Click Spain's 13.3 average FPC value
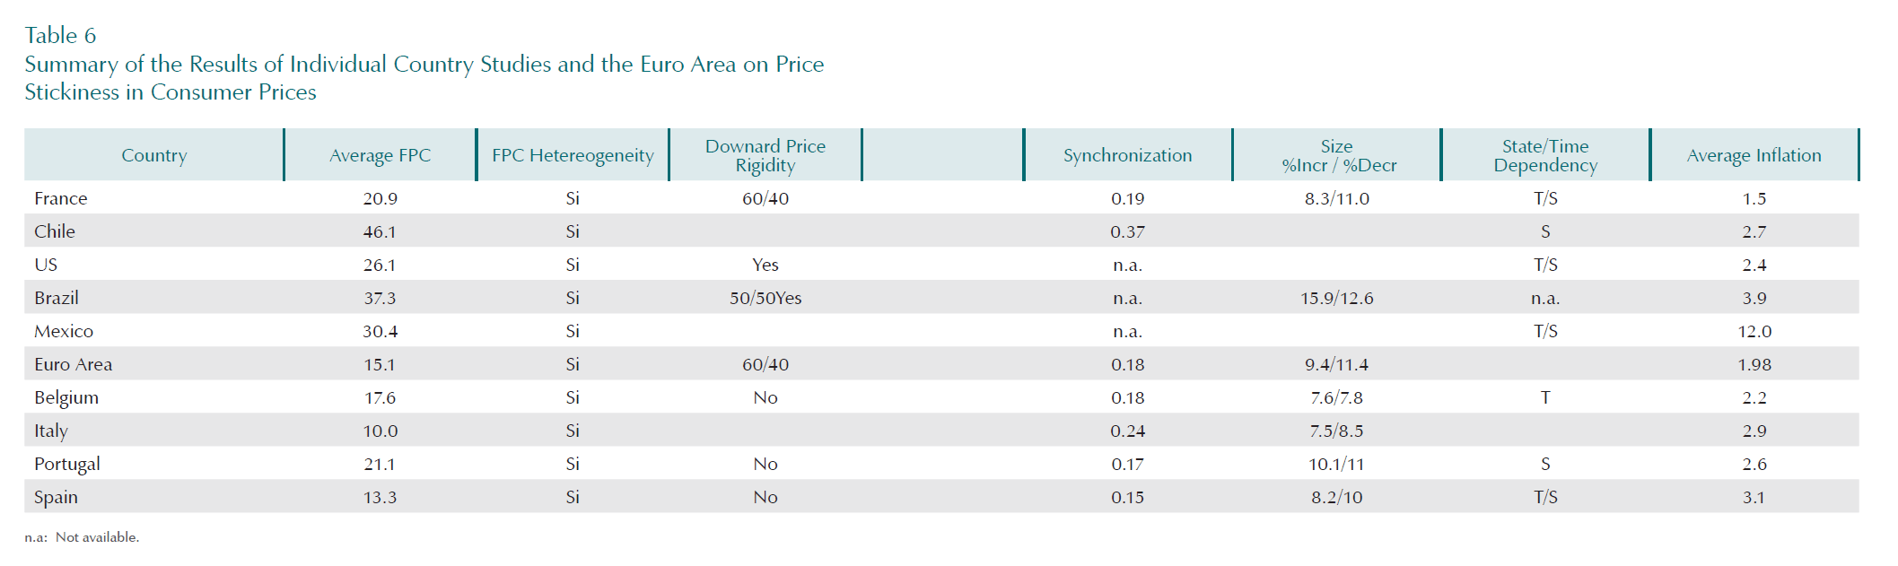 [380, 497]
